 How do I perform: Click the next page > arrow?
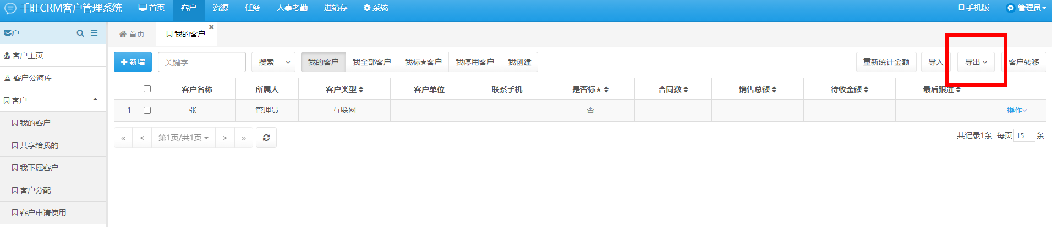(225, 138)
